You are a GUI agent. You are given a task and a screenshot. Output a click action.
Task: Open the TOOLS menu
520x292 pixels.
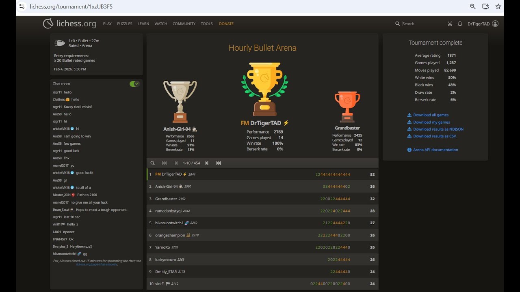tap(207, 24)
